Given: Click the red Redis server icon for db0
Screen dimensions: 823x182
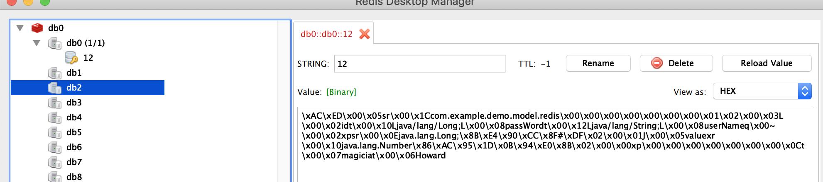Looking at the screenshot, I should coord(37,28).
